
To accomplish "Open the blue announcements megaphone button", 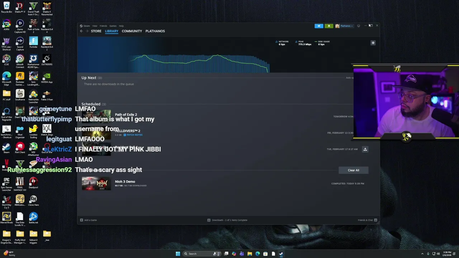I will (319, 26).
